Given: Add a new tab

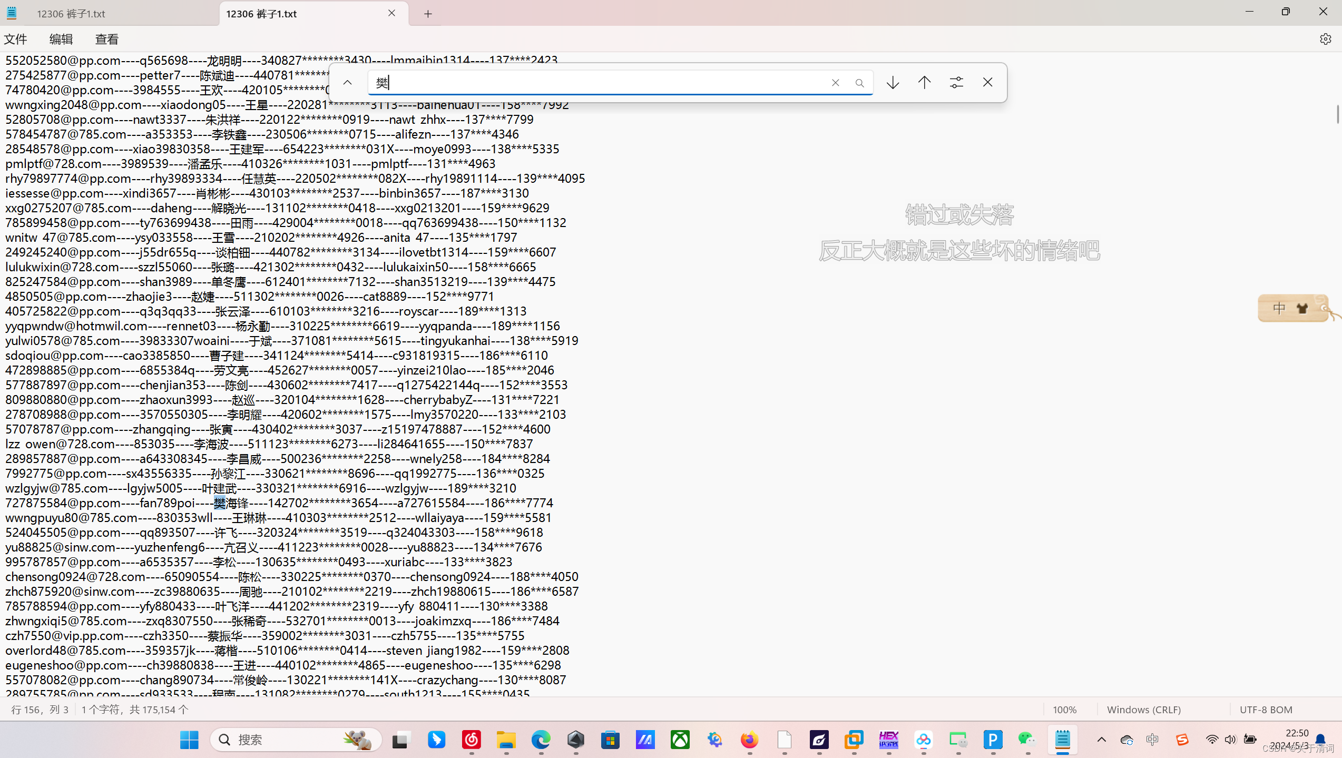Looking at the screenshot, I should point(428,14).
